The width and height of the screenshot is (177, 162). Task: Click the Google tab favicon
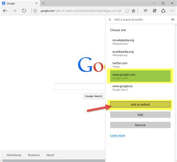4,3
